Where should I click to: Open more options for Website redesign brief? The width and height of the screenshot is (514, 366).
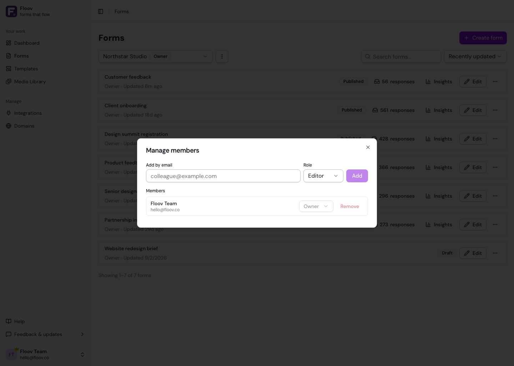(495, 253)
